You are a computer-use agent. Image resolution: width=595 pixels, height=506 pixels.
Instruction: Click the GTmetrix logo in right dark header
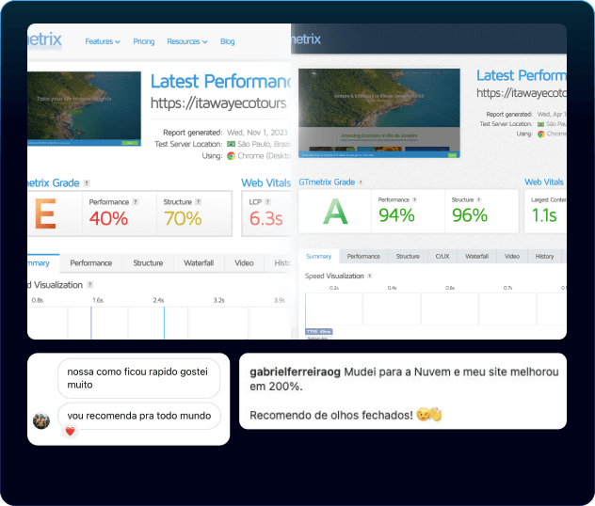[306, 40]
